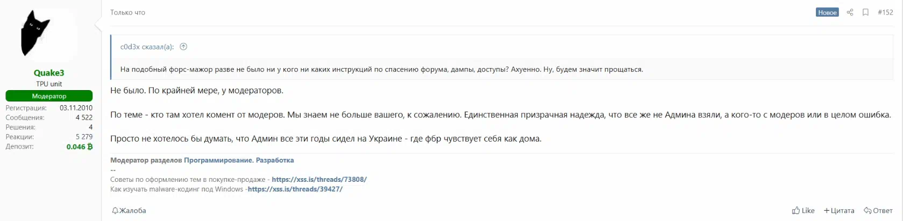
Task: Click the Только что timestamp
Action: [x=127, y=12]
